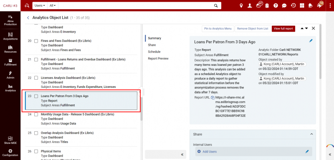Open Configuration gear in the sidebar
334x160 pixels.
pyautogui.click(x=10, y=153)
